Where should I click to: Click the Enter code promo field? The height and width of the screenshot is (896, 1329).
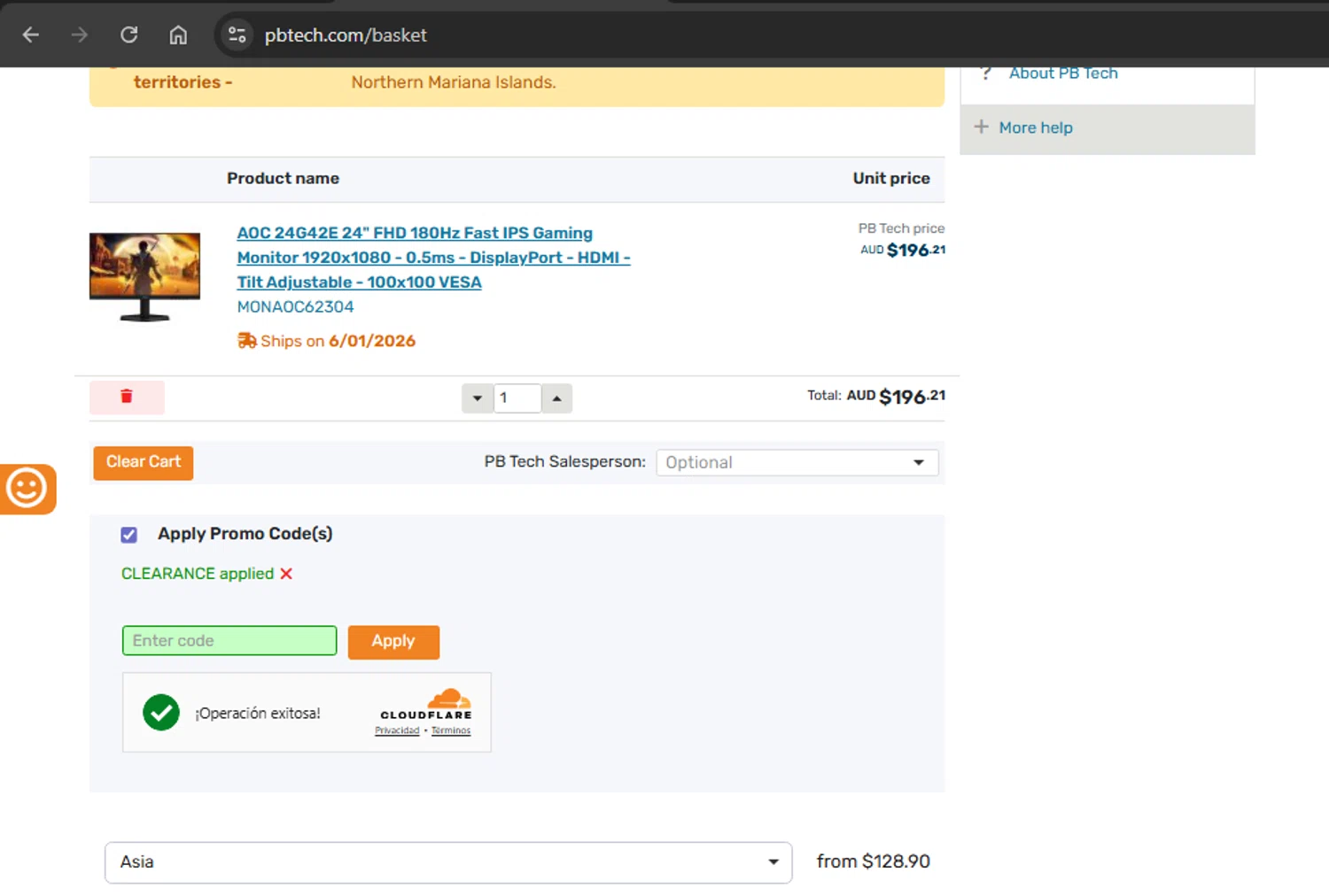point(229,640)
